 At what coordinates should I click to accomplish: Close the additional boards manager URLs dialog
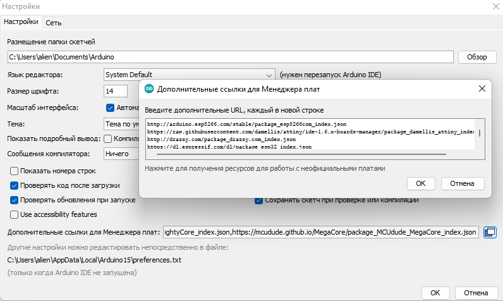482,89
